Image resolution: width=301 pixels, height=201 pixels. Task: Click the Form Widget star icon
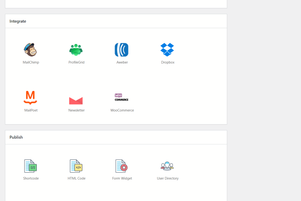(x=122, y=166)
